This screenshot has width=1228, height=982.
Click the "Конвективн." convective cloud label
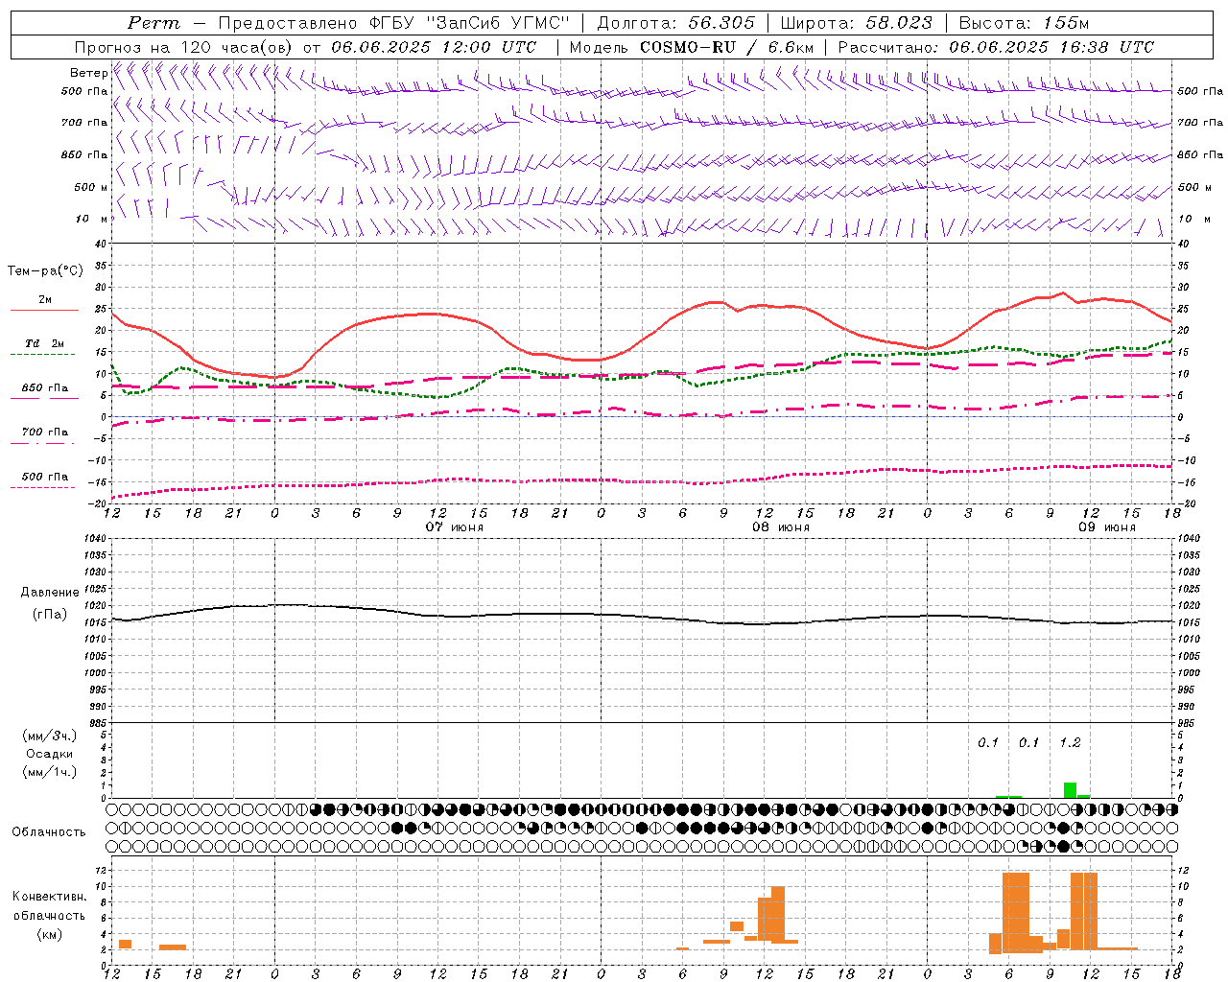[50, 897]
